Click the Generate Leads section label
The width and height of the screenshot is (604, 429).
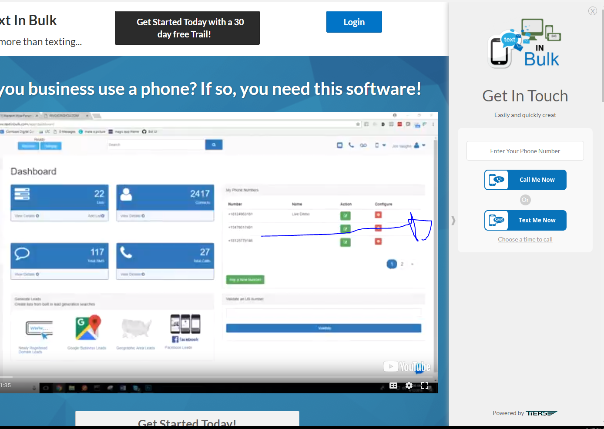point(28,299)
